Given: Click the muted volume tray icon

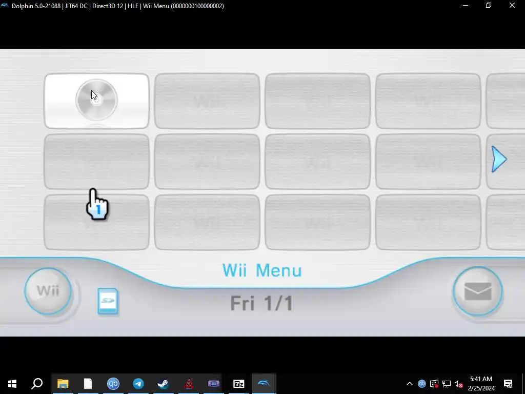Looking at the screenshot, I should pyautogui.click(x=459, y=384).
